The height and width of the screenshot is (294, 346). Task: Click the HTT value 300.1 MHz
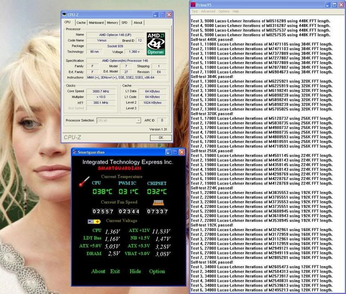click(x=101, y=102)
